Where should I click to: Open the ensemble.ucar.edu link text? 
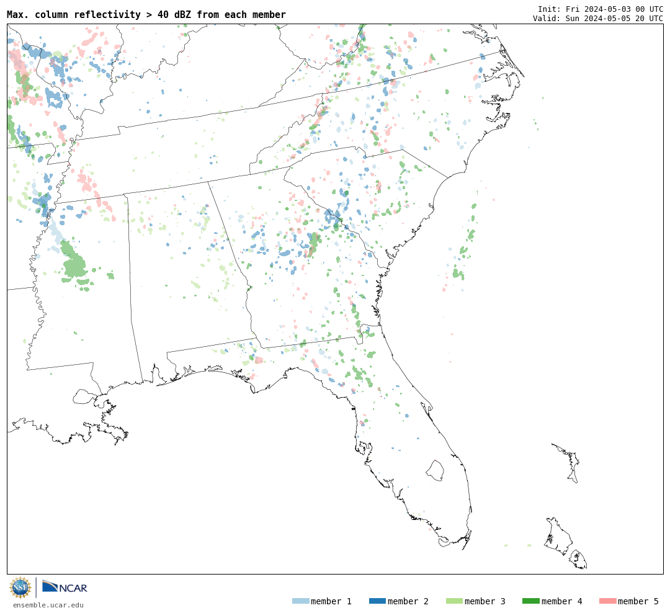[48, 605]
